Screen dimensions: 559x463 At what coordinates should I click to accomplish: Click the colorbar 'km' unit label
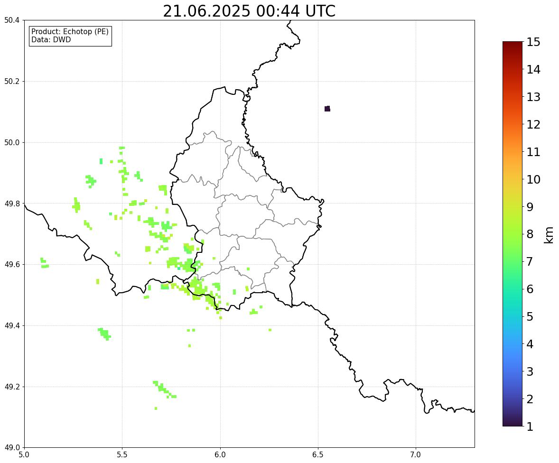(x=549, y=235)
